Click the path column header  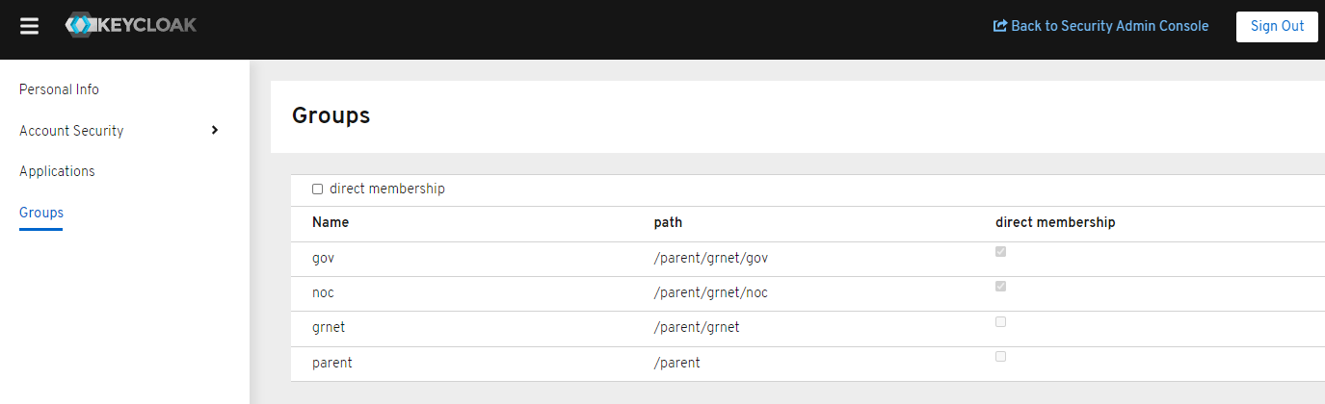tap(668, 222)
